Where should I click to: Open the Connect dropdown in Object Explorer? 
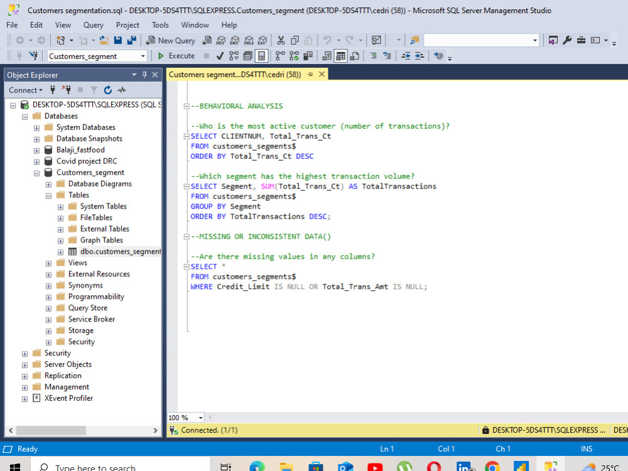click(26, 90)
